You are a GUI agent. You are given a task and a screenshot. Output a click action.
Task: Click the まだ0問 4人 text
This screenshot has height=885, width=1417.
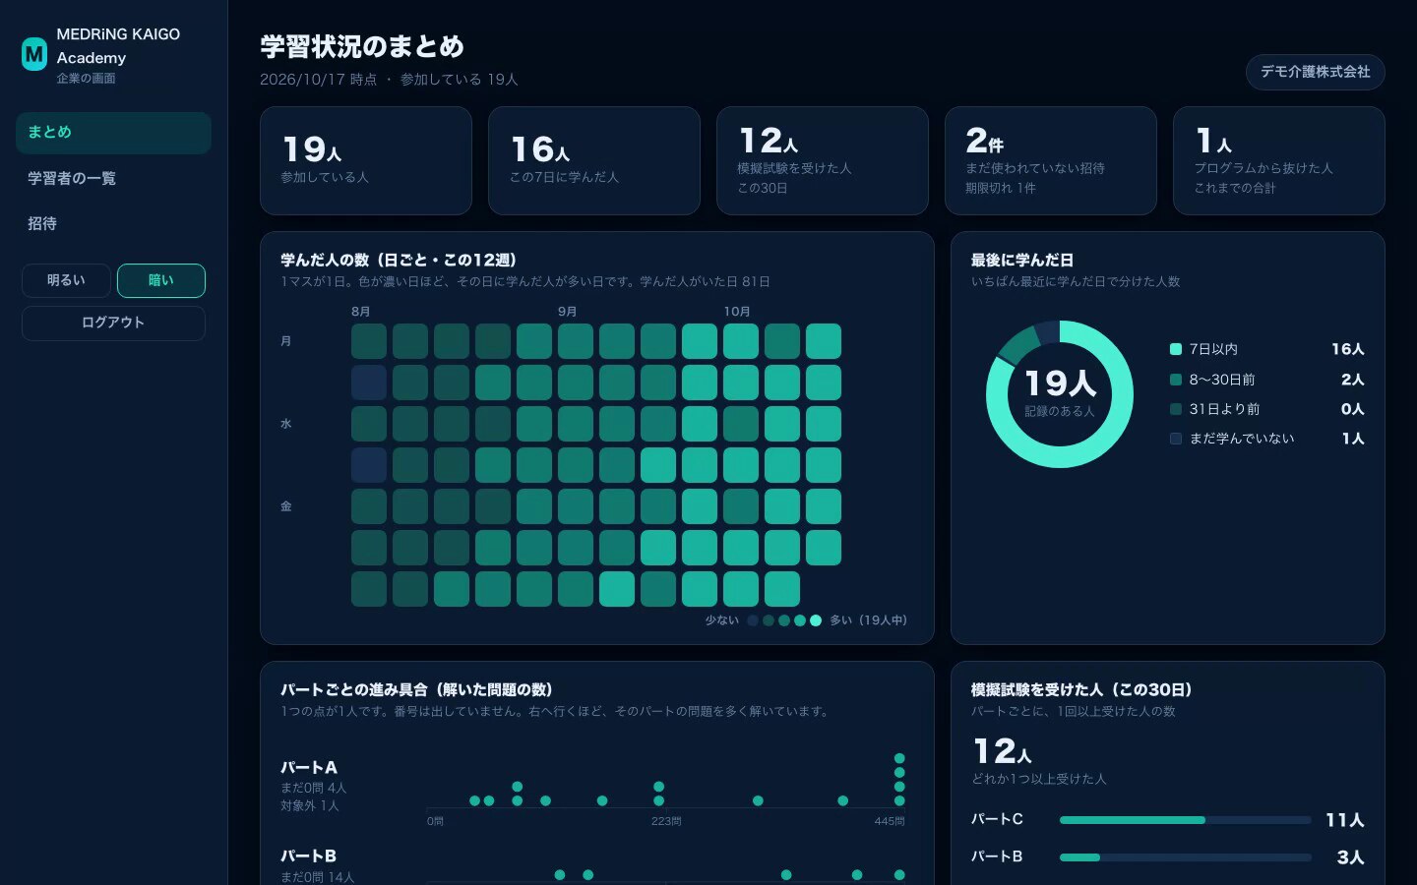click(x=314, y=789)
